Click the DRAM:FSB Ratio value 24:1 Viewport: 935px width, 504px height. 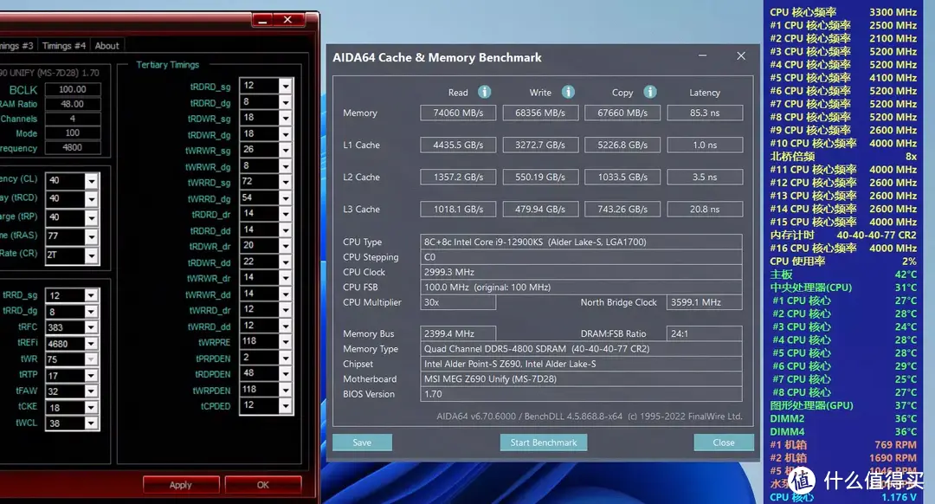(x=704, y=333)
